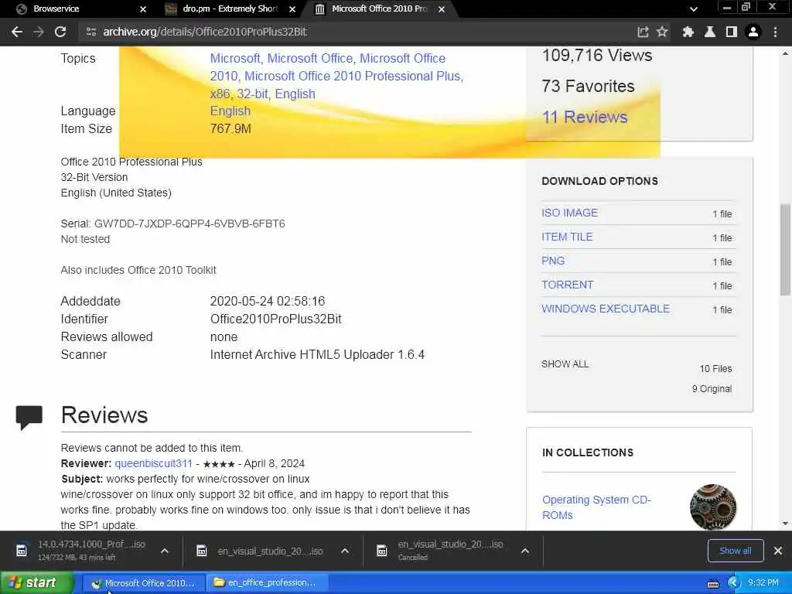Expand options for completed en_visual_studio iso download

click(345, 551)
